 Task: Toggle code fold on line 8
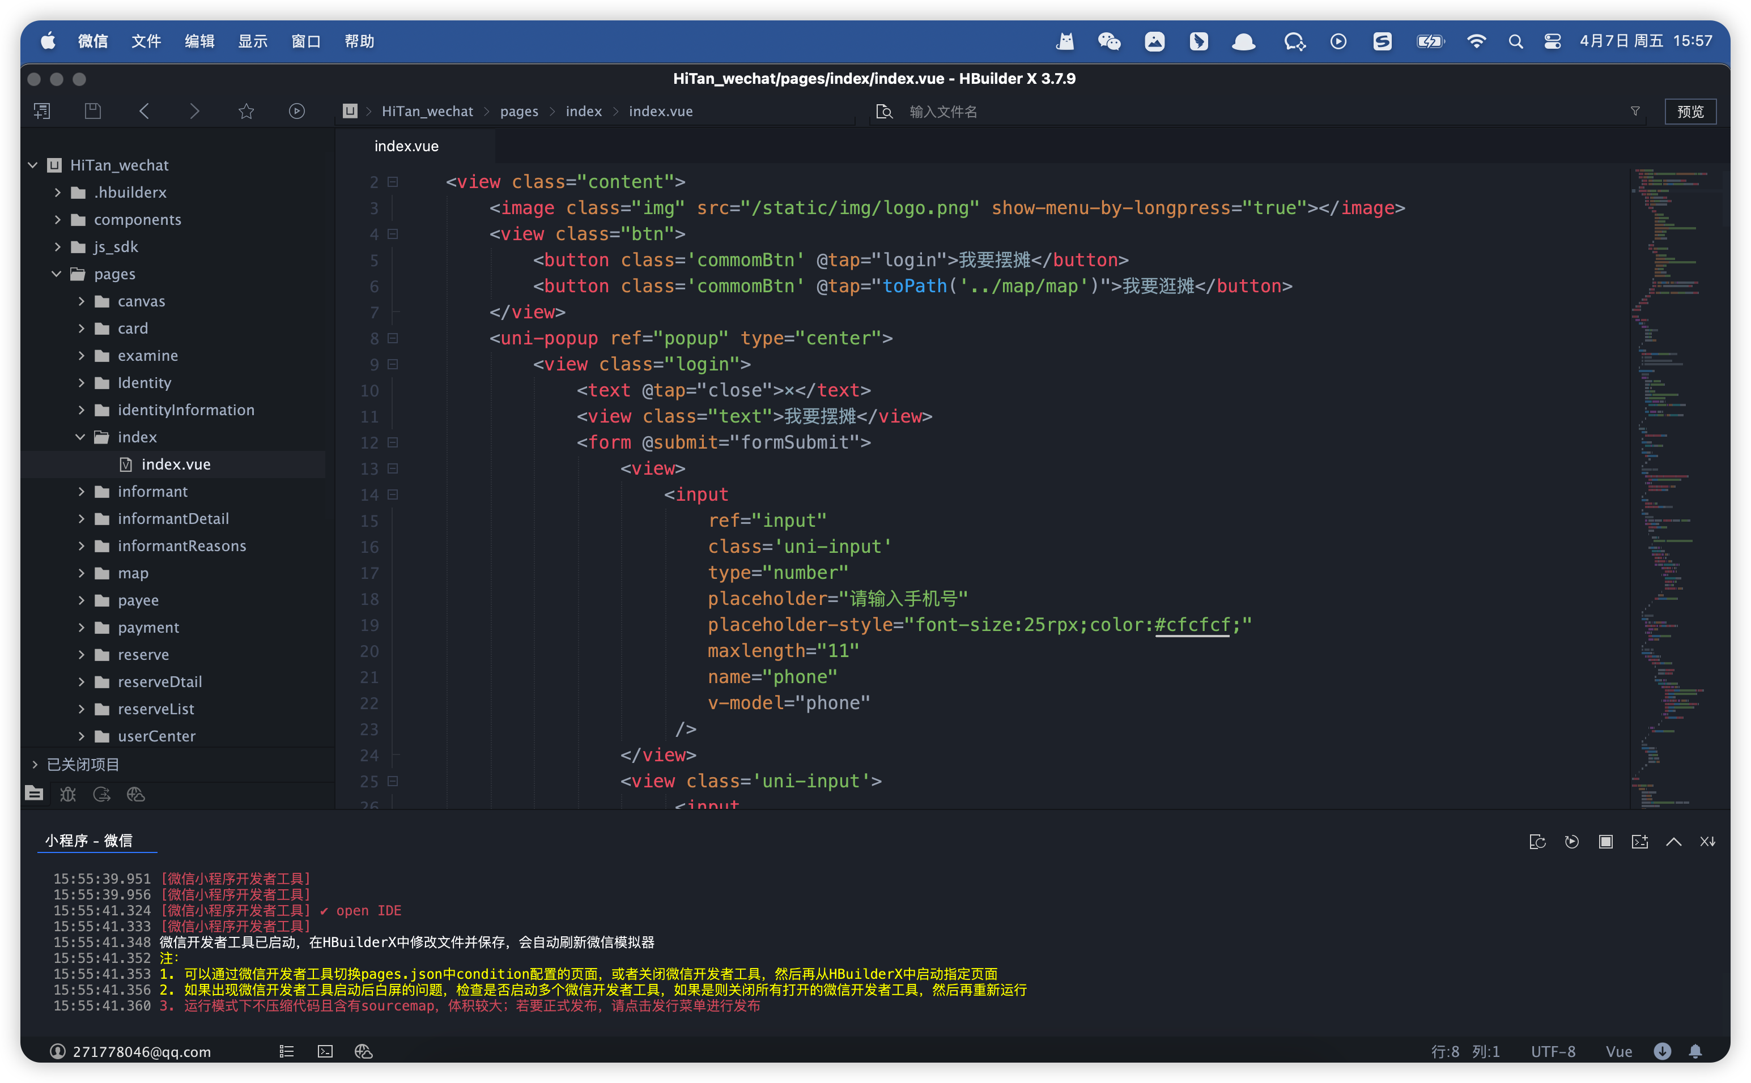[x=393, y=338]
